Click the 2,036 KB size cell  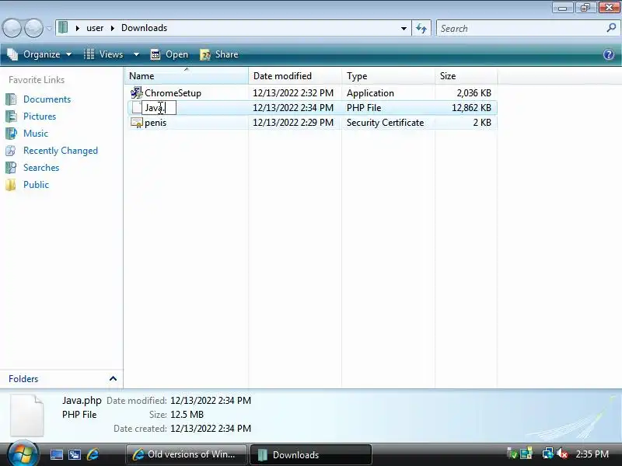coord(473,93)
